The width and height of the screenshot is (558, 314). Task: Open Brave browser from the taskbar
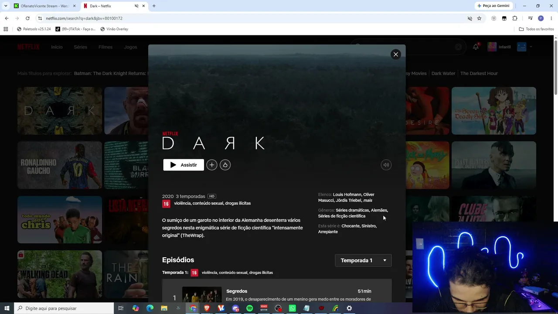coord(207,308)
